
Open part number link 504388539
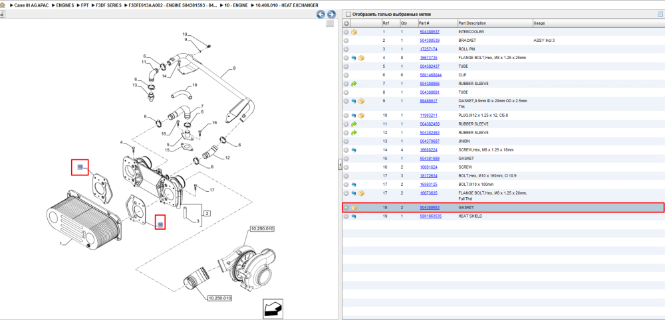coord(430,40)
